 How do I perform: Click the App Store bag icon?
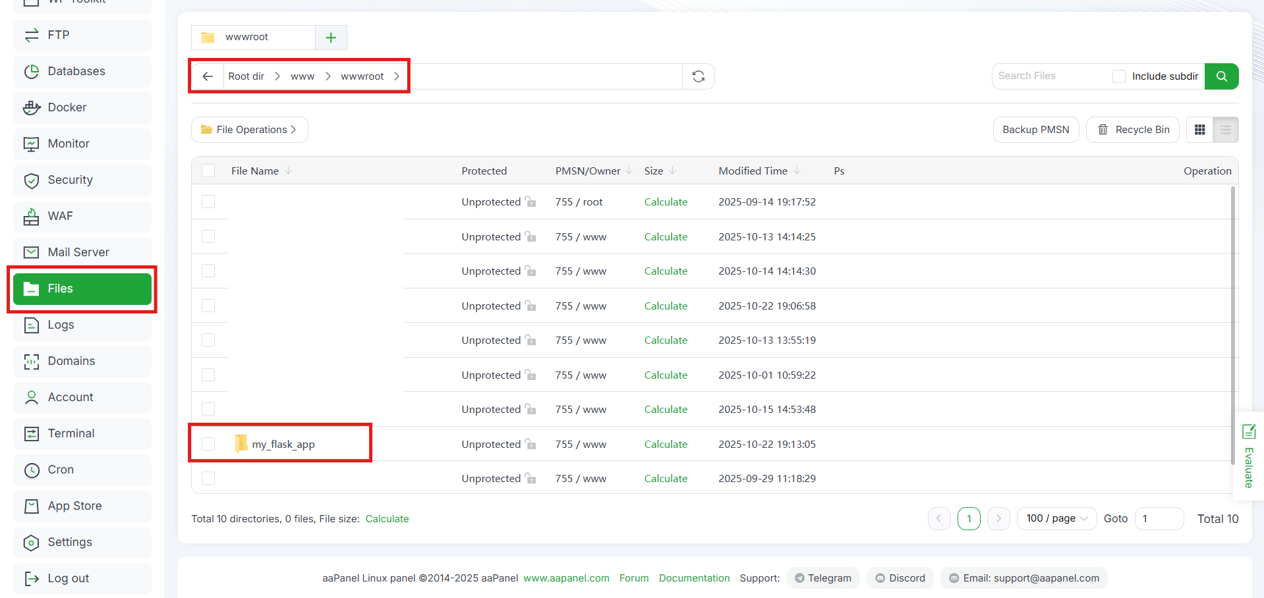click(31, 506)
